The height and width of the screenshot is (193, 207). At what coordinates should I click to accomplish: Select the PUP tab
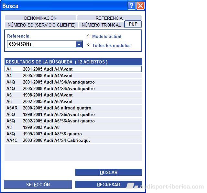click(133, 24)
